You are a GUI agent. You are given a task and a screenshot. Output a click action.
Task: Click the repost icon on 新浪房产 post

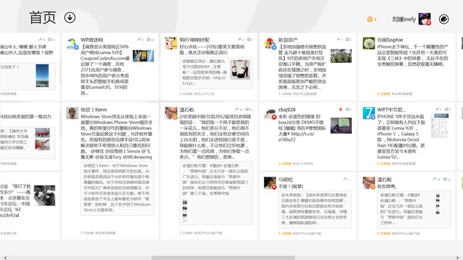340,40
